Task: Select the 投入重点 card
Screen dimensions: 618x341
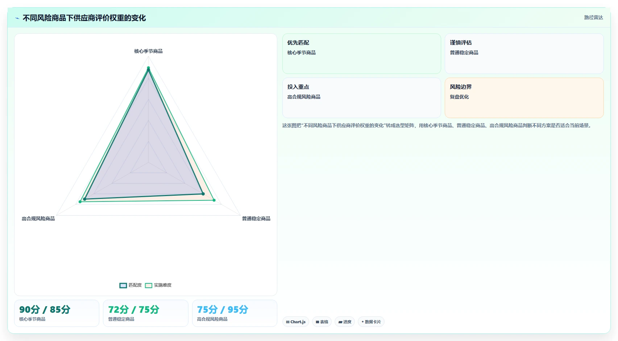Action: point(361,98)
